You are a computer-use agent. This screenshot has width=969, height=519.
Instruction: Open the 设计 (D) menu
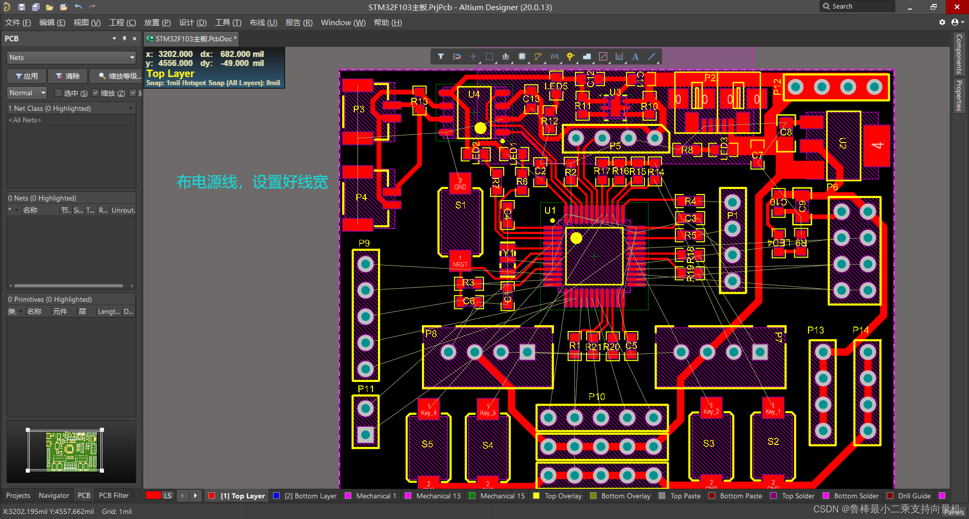pyautogui.click(x=193, y=23)
